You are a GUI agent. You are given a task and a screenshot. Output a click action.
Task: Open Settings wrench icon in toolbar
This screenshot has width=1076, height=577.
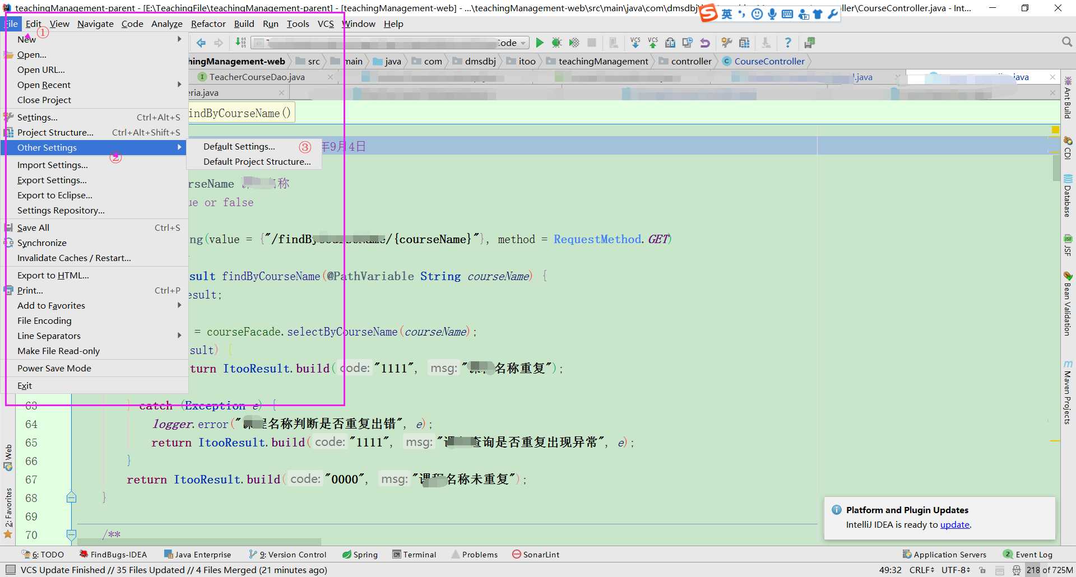point(727,43)
